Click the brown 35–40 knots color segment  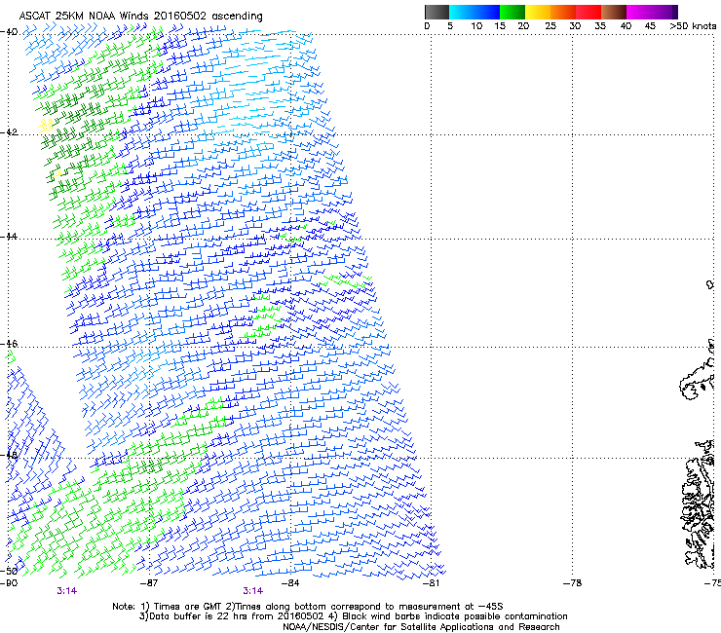[x=614, y=12]
